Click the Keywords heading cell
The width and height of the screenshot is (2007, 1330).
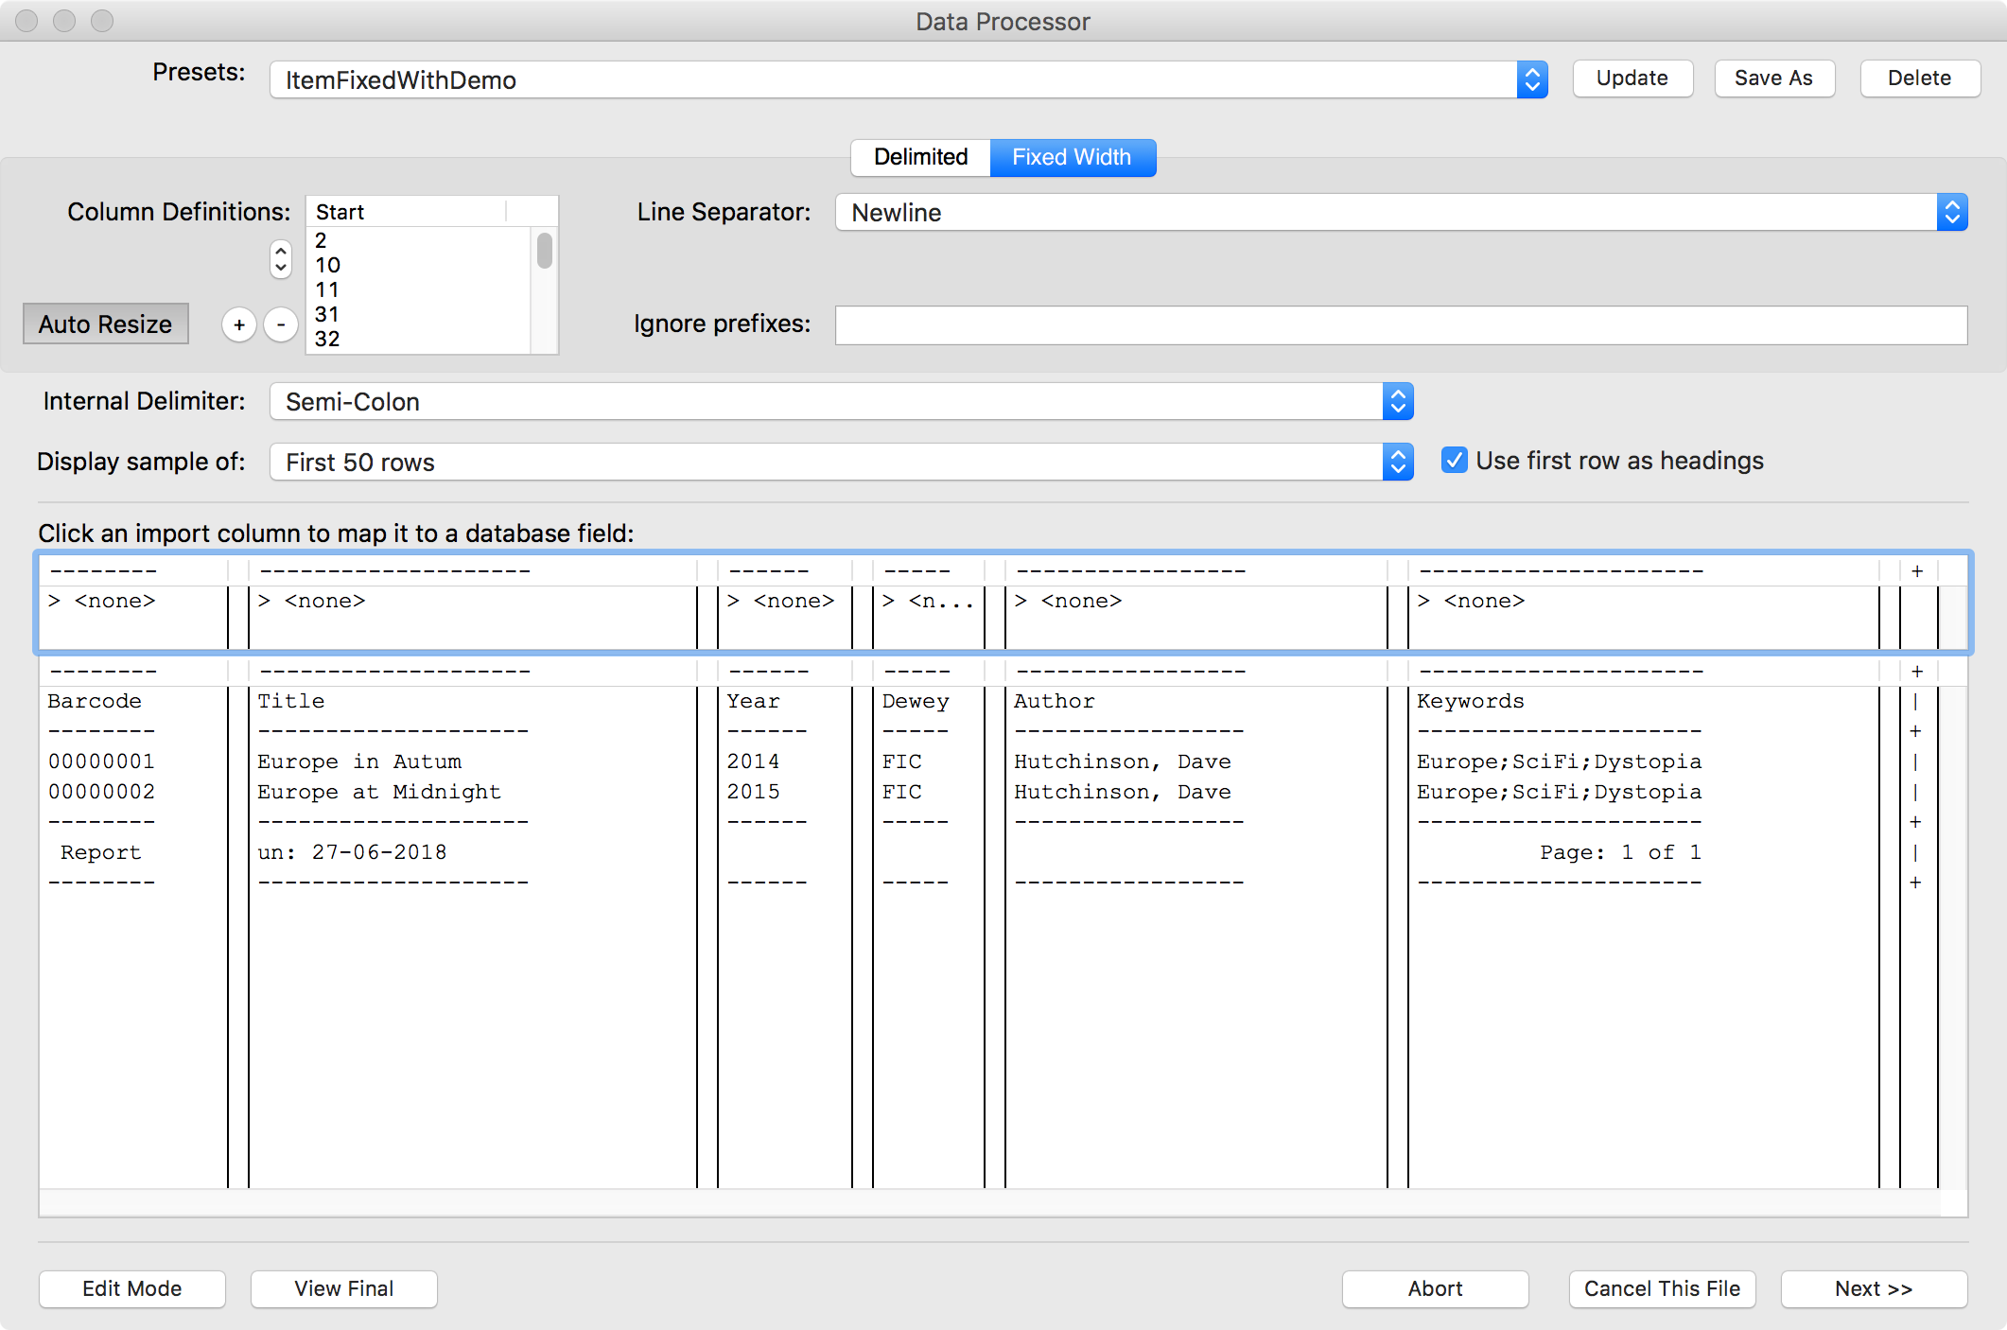(1471, 701)
